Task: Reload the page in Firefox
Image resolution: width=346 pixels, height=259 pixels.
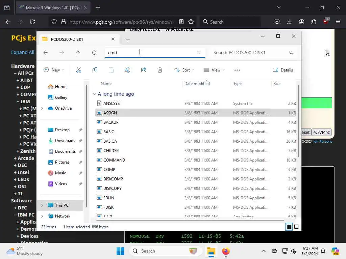Action: pyautogui.click(x=32, y=22)
